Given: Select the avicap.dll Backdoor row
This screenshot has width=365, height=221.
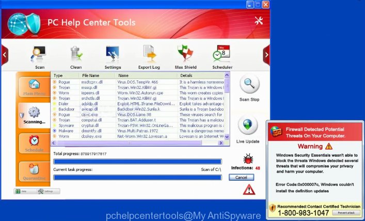Looking at the screenshot, I should point(137,109).
